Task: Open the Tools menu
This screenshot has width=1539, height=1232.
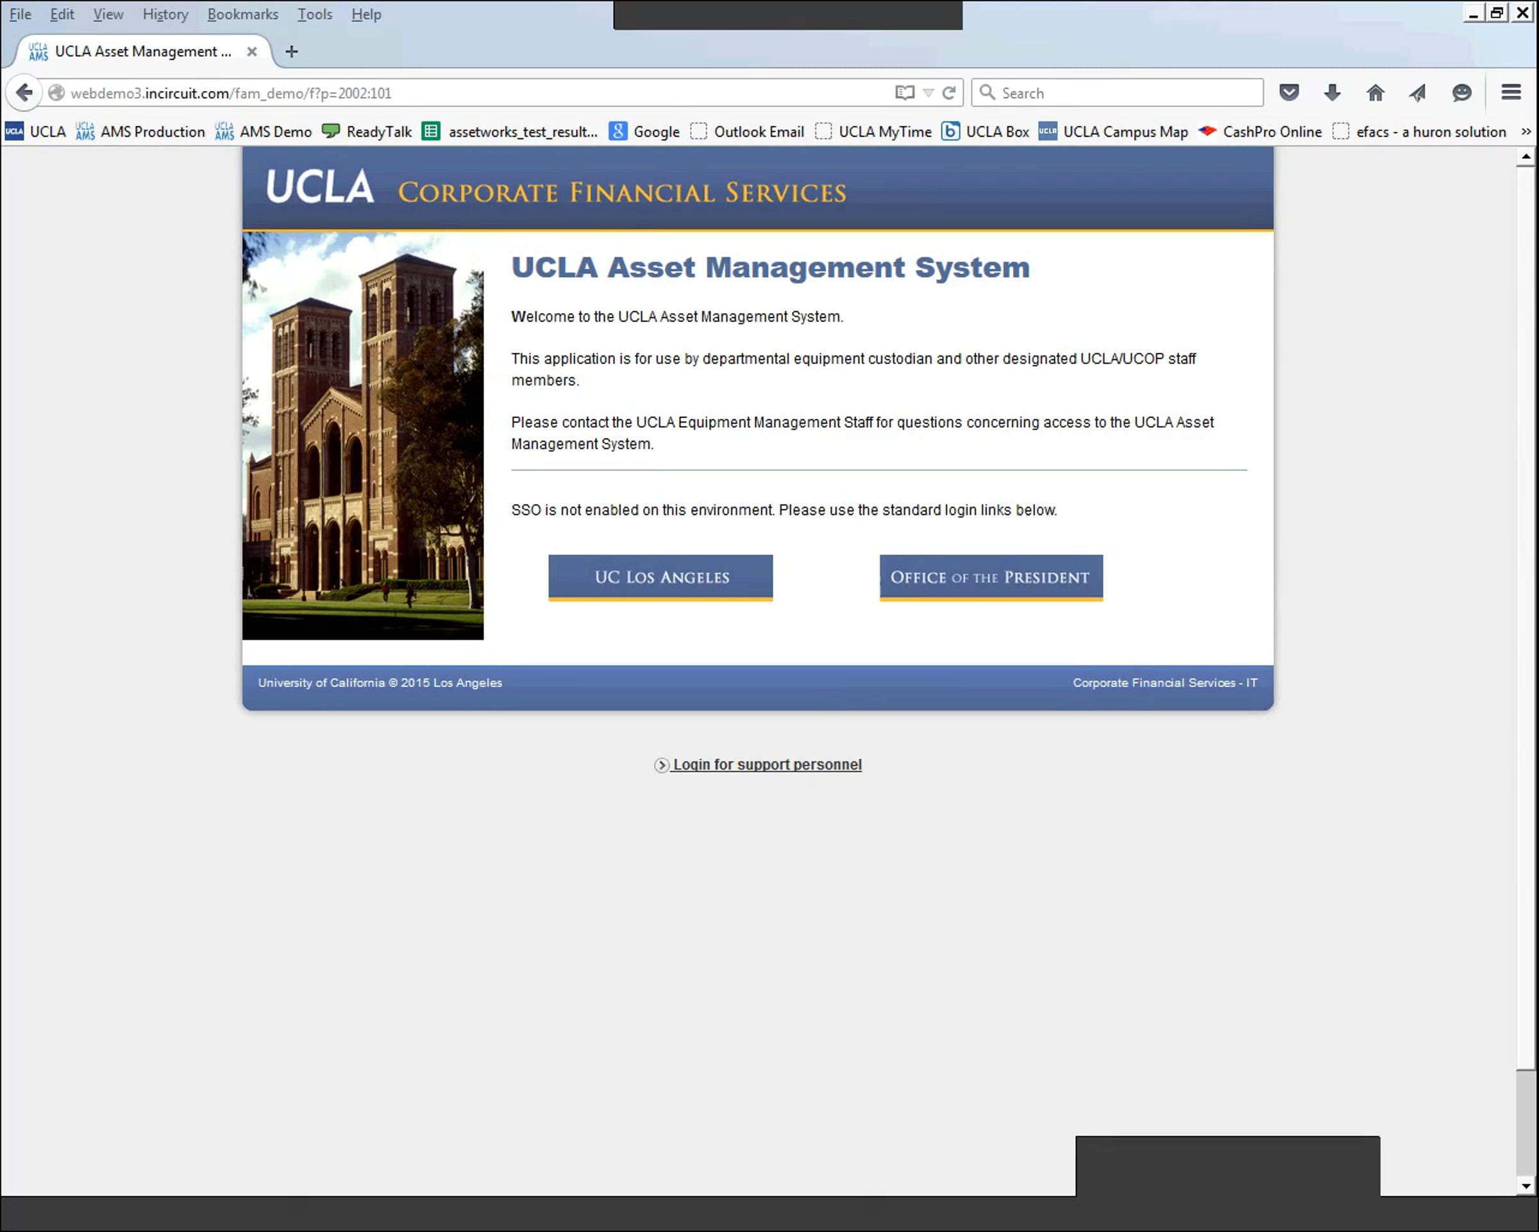Action: coord(315,14)
